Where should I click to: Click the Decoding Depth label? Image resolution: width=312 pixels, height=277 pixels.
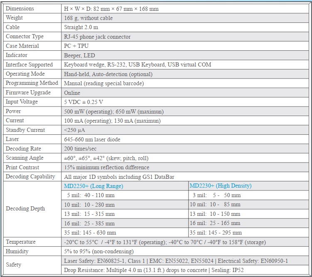point(25,208)
